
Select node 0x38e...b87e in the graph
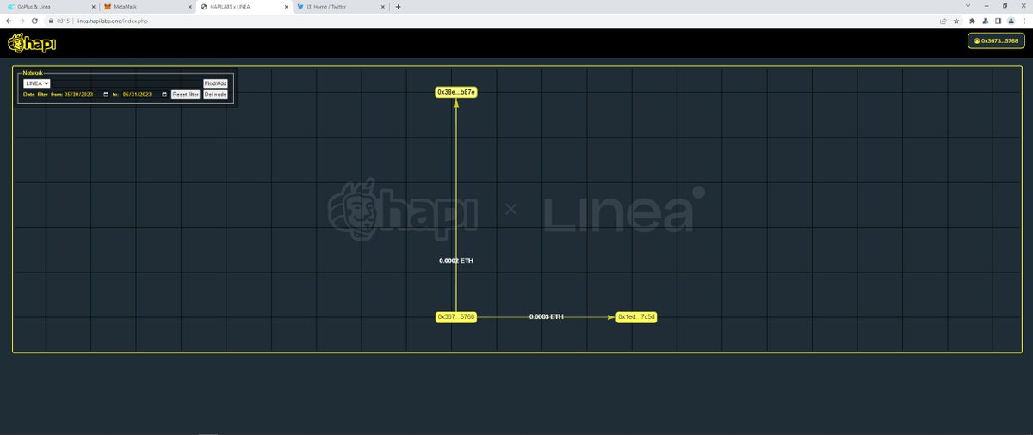456,91
